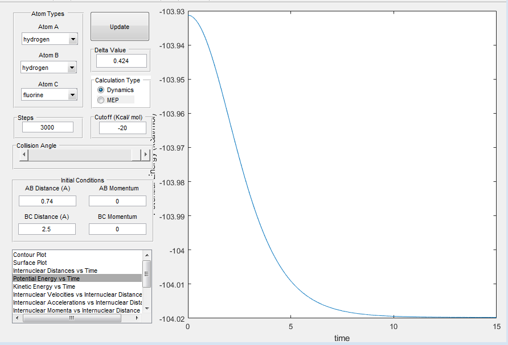This screenshot has height=345, width=508.
Task: Open the Atom C dropdown showing fluorine
Action: (x=49, y=95)
